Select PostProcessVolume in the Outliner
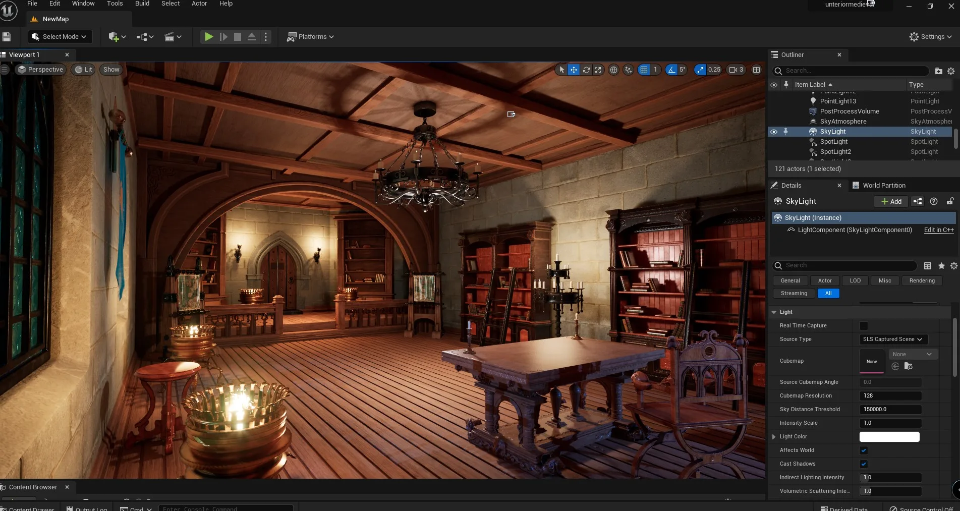The image size is (960, 511). (x=850, y=111)
